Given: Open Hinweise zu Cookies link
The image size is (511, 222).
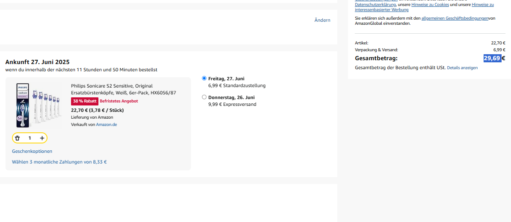Looking at the screenshot, I should (430, 5).
